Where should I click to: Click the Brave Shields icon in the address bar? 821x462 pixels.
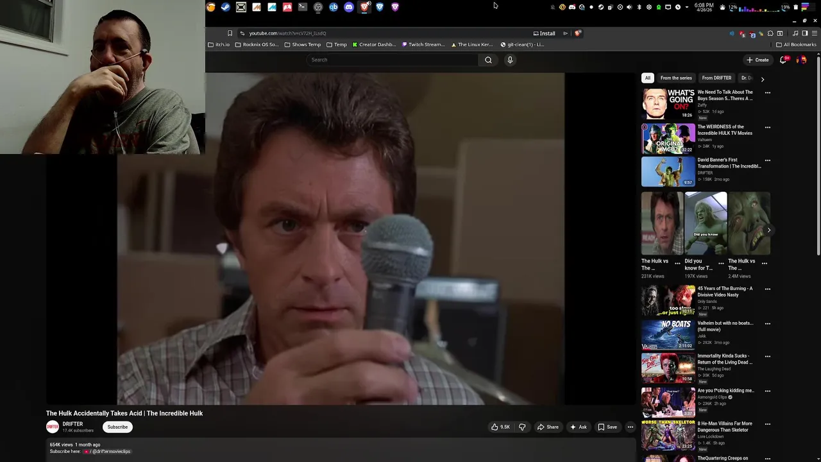[x=578, y=33]
